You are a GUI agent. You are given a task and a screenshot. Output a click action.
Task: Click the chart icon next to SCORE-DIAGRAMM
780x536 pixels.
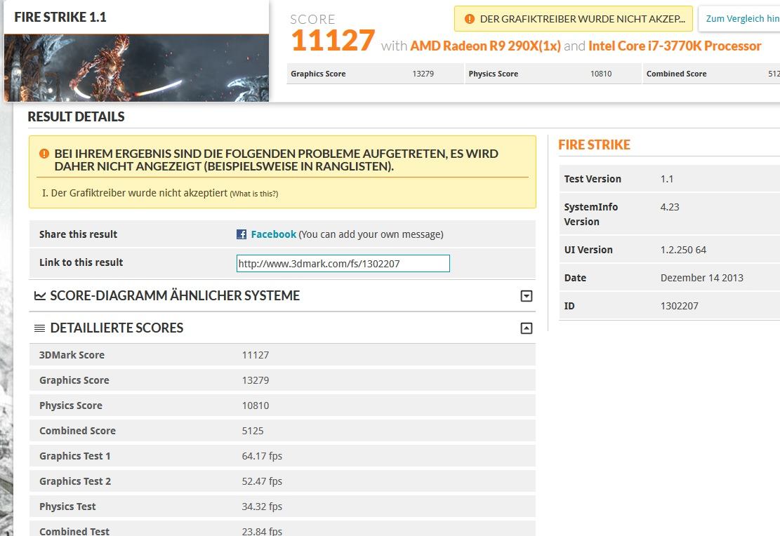click(x=40, y=296)
